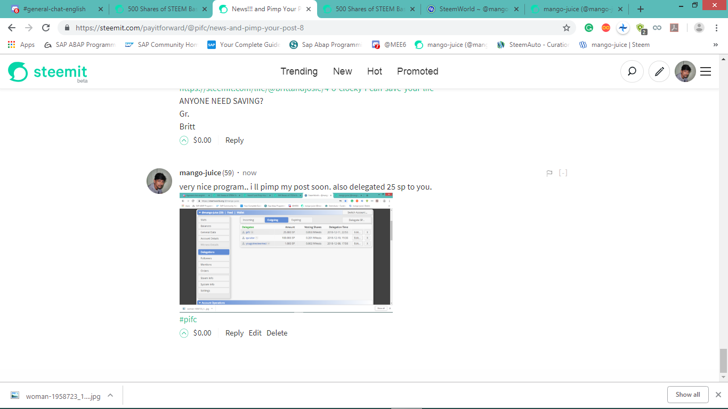Viewport: 728px width, 409px height.
Task: Open the Hot posts feed
Action: click(x=375, y=71)
